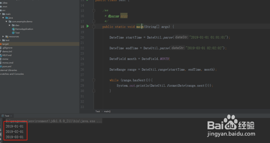Fold the while loop at line 28
Viewport: 270px width, 143px height.
pos(94,80)
